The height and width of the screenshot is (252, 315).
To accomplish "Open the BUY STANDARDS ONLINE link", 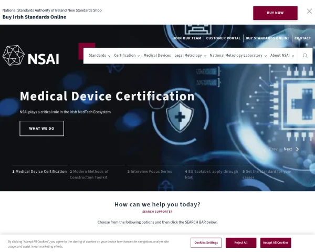I will tap(267, 38).
